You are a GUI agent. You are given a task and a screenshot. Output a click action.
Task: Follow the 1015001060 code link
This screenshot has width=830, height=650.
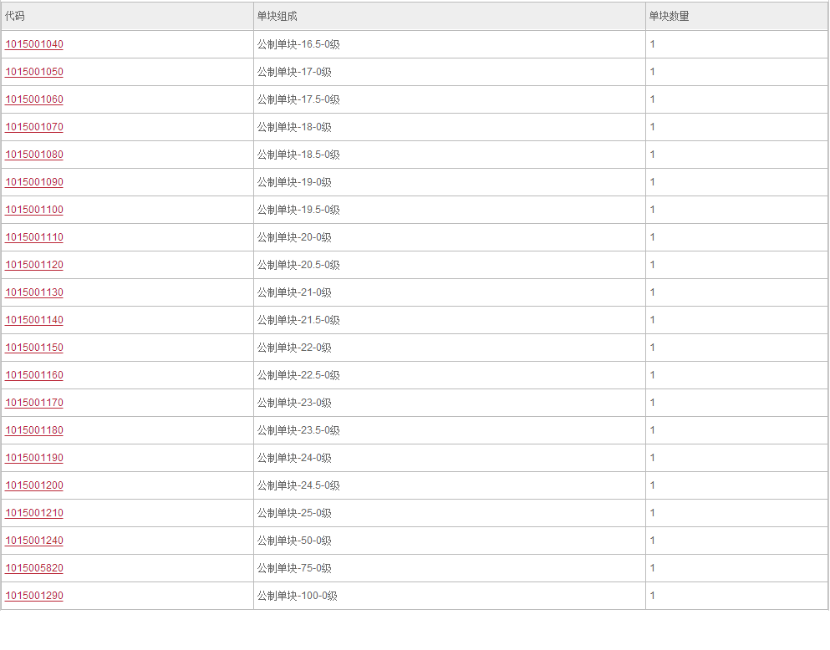point(34,99)
